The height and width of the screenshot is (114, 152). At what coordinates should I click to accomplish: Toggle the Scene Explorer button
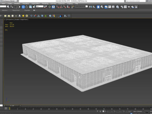coord(98,7)
